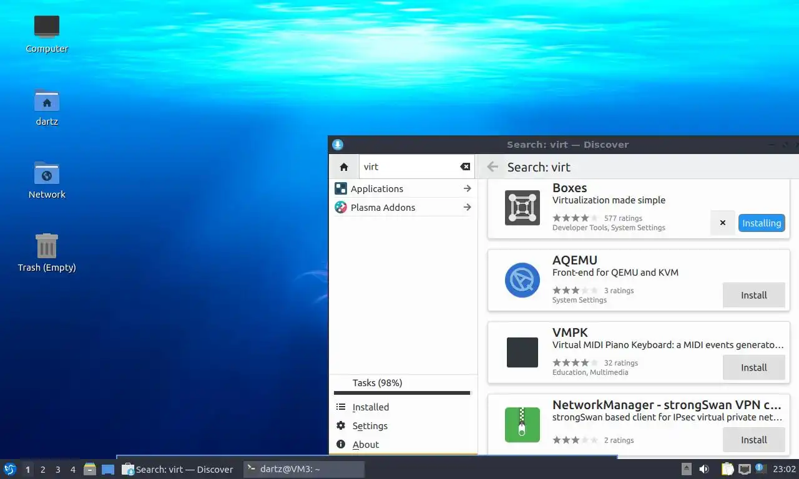Click "Virtualization made simple" description
799x479 pixels.
point(609,200)
